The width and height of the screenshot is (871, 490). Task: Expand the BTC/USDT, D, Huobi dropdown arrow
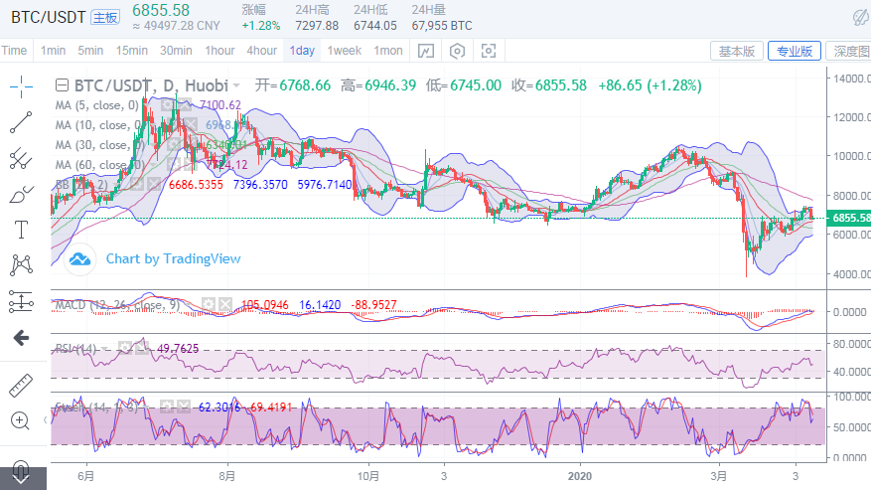[236, 86]
